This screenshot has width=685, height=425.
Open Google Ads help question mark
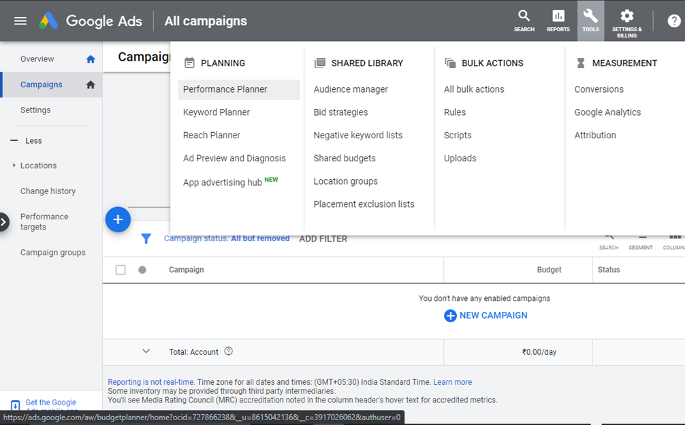(674, 21)
